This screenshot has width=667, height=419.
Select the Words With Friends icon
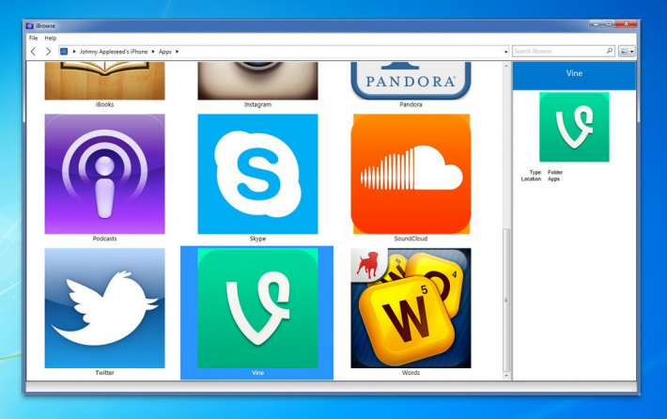(411, 308)
